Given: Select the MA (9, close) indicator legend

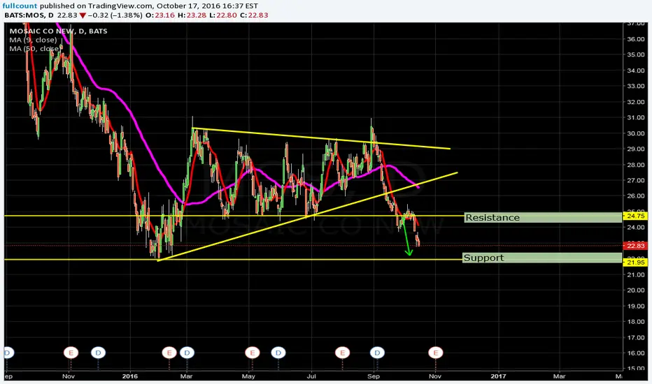Looking at the screenshot, I should tap(34, 40).
